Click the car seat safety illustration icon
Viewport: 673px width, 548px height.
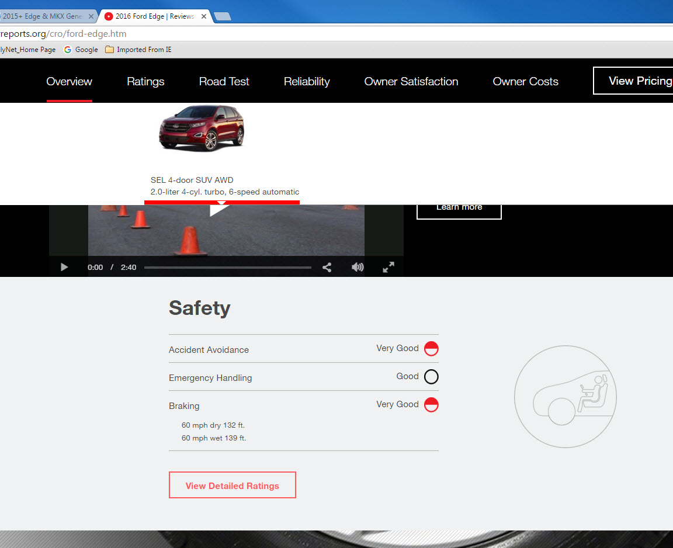566,397
